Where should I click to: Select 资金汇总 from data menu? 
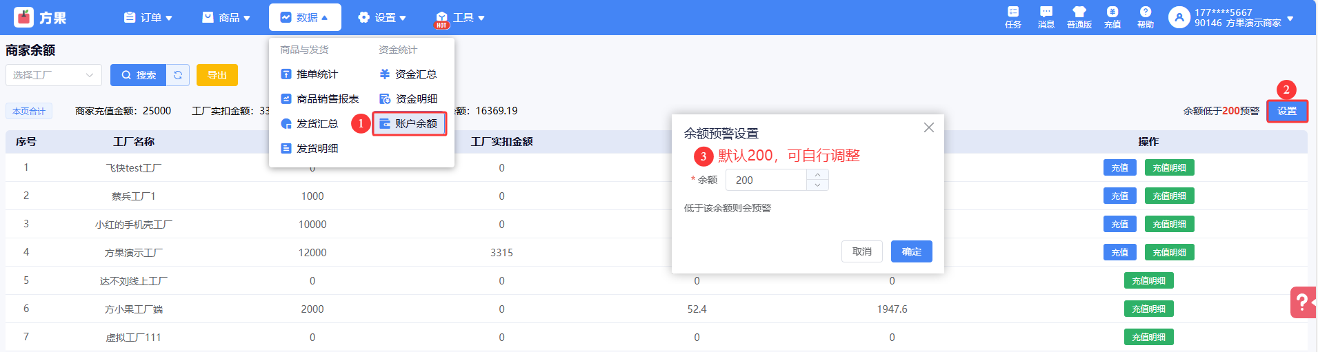coord(408,74)
